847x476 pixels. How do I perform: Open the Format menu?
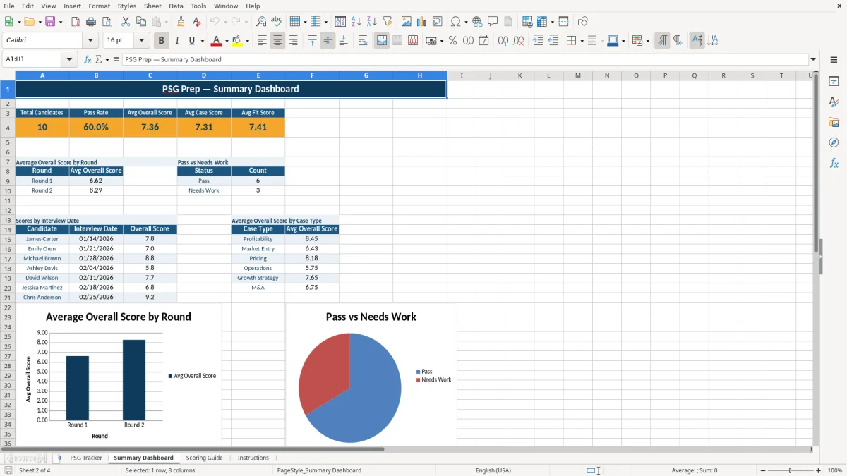click(99, 6)
